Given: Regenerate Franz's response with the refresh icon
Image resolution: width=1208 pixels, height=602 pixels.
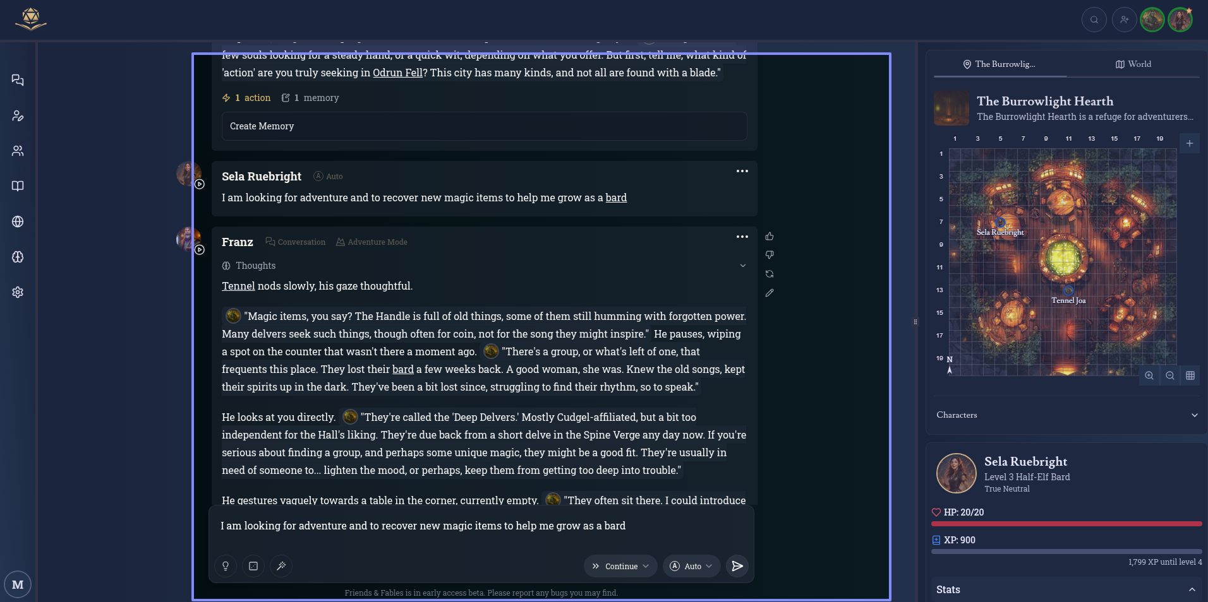Looking at the screenshot, I should [x=769, y=274].
